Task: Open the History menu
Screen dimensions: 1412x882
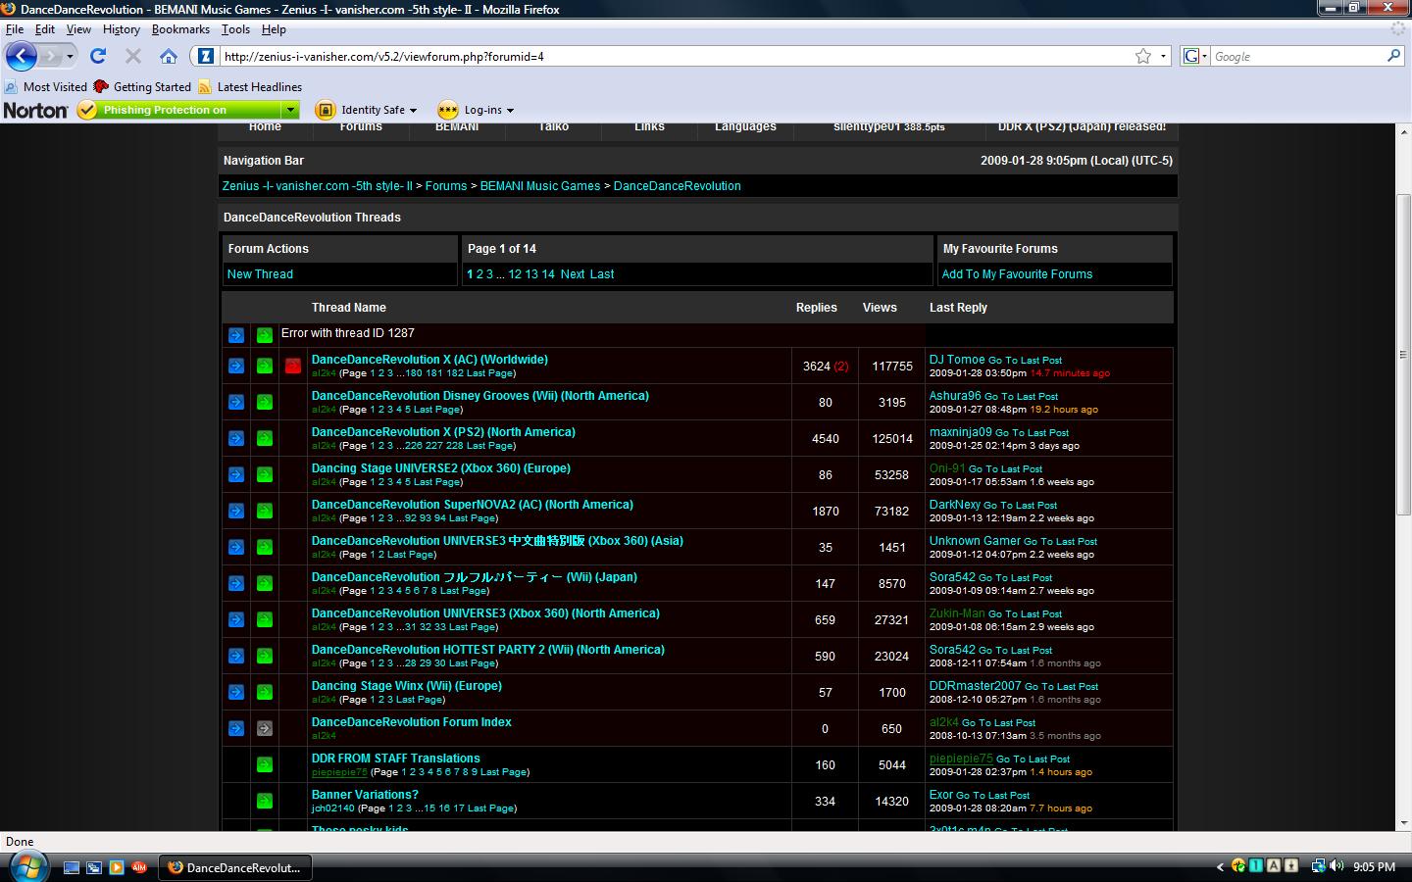Action: point(121,29)
